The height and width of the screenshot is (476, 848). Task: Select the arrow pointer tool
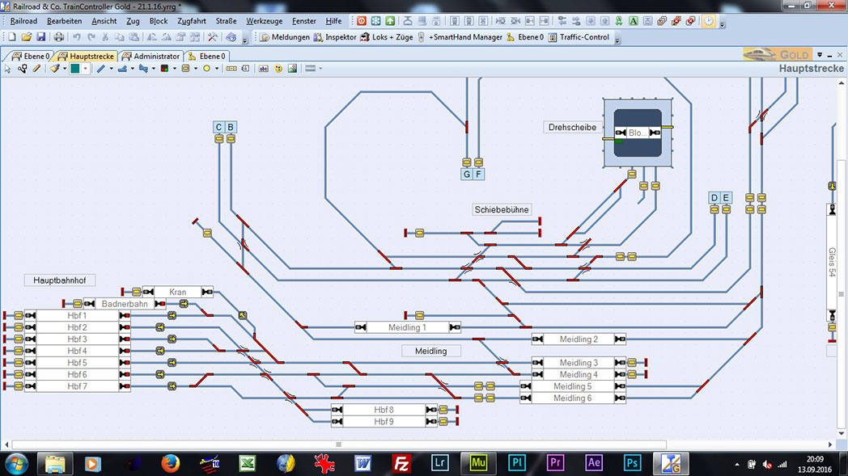pyautogui.click(x=7, y=70)
